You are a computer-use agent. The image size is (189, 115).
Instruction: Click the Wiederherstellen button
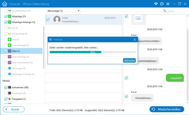(x=167, y=109)
